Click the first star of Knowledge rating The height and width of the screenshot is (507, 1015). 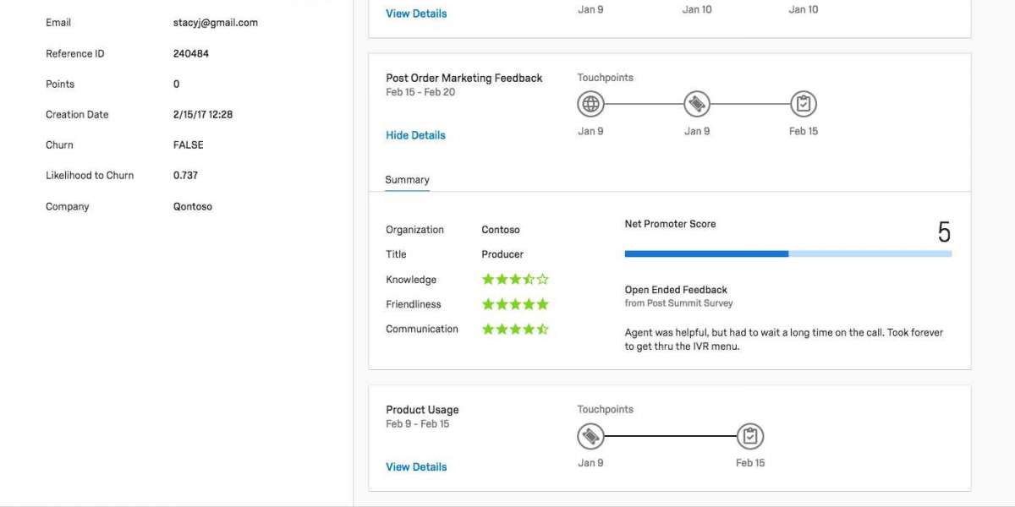(x=488, y=280)
